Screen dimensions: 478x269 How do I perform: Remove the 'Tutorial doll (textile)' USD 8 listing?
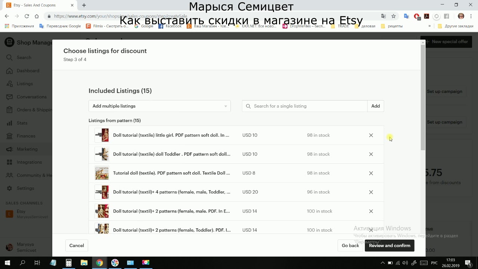tap(371, 173)
